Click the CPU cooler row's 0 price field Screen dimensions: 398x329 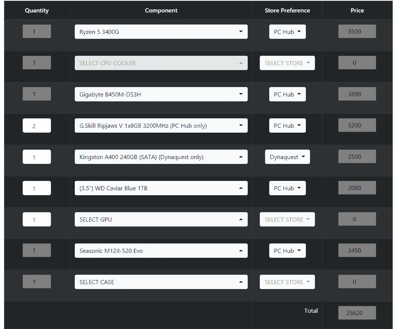point(357,63)
